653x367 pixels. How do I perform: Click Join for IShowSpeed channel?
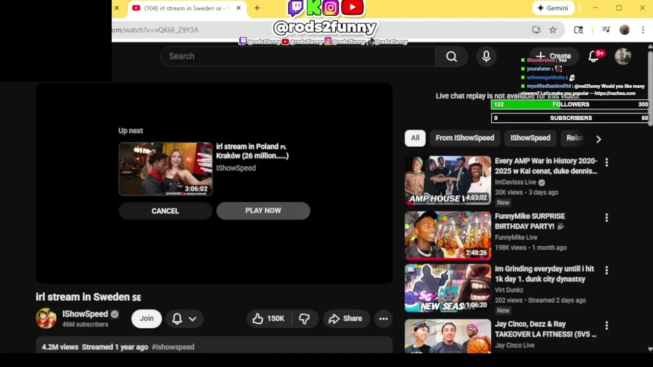pyautogui.click(x=146, y=319)
